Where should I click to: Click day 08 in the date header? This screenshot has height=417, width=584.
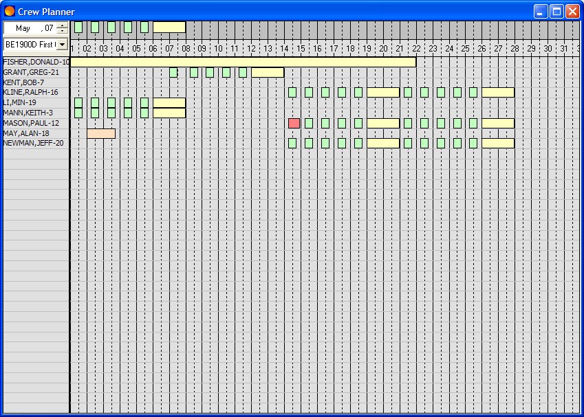[186, 48]
